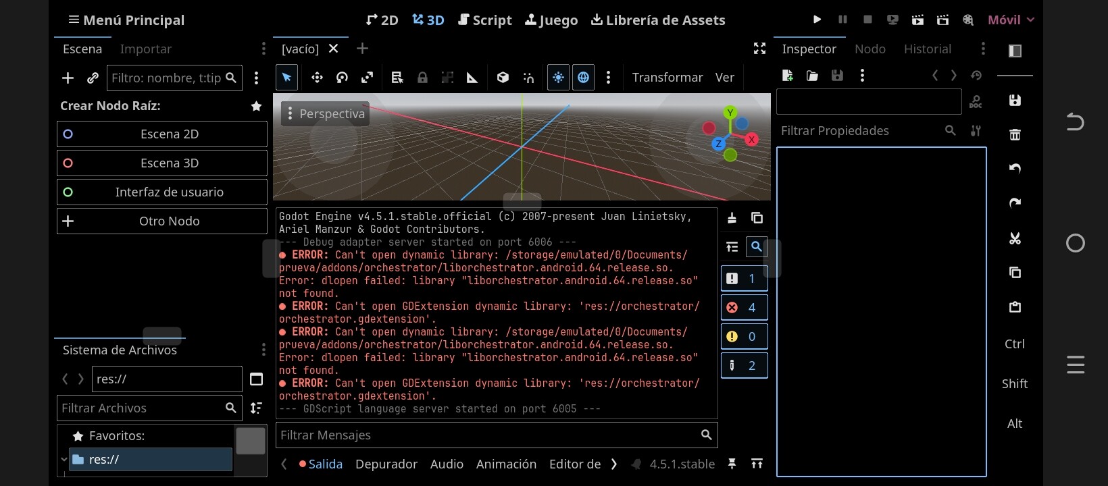The width and height of the screenshot is (1108, 486).
Task: Toggle warning messages filter showing 0
Action: (x=744, y=337)
